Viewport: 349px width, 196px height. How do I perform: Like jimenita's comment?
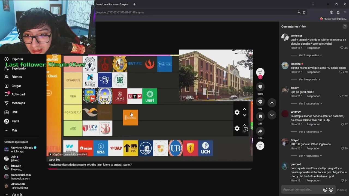[x=341, y=72]
